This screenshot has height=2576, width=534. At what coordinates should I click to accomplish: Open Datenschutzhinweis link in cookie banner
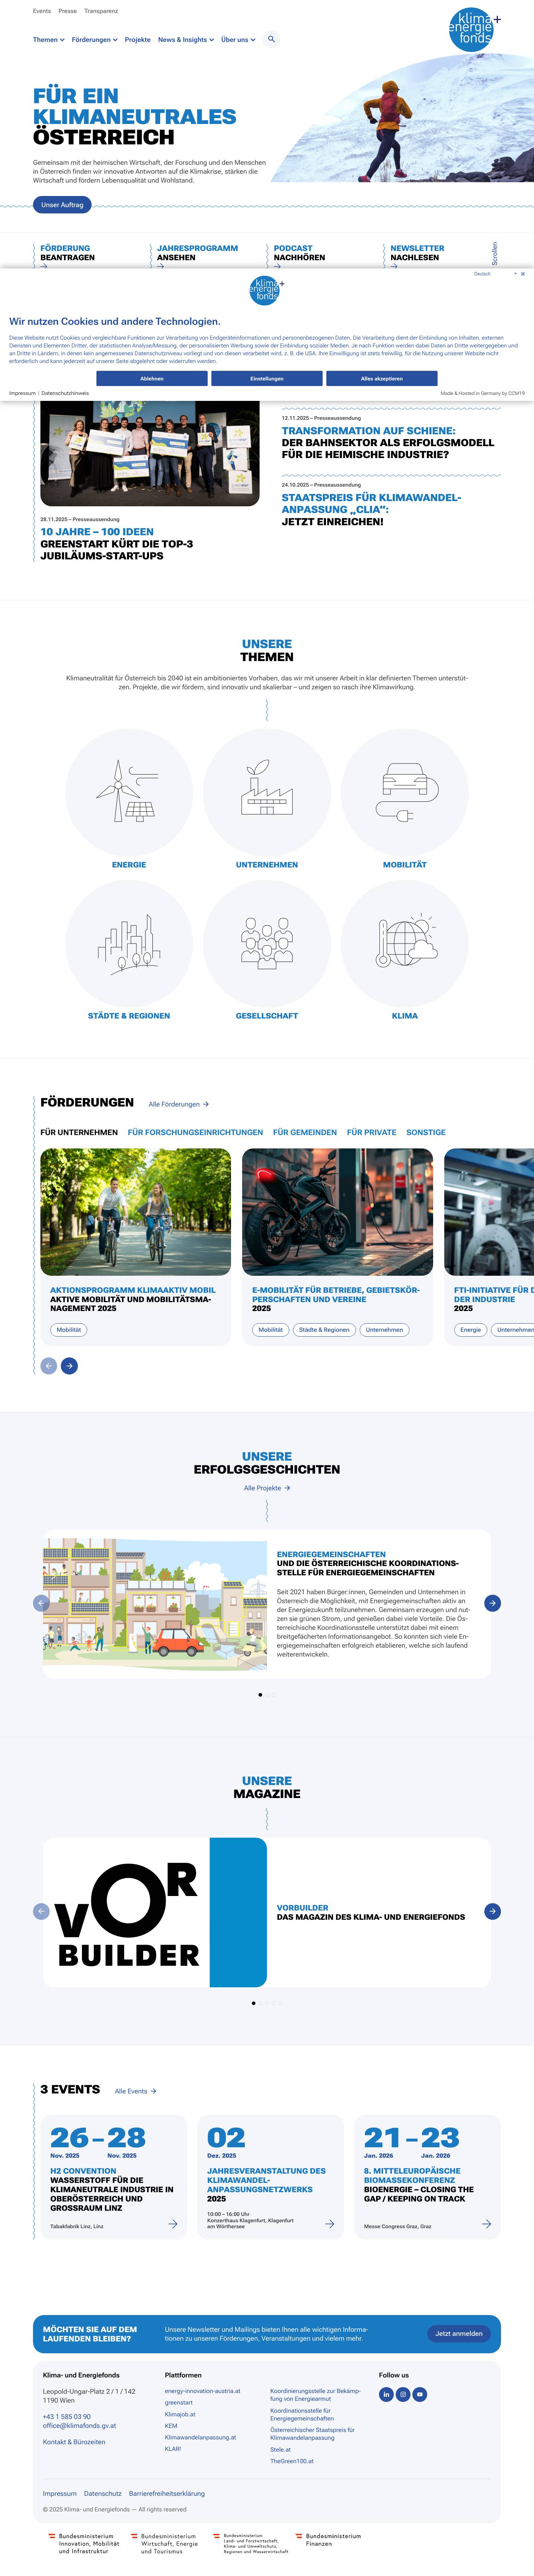[65, 393]
